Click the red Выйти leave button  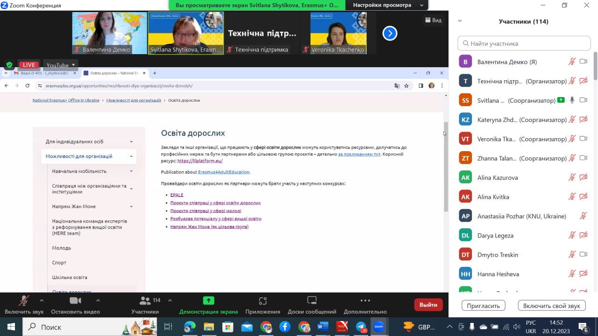(x=428, y=305)
